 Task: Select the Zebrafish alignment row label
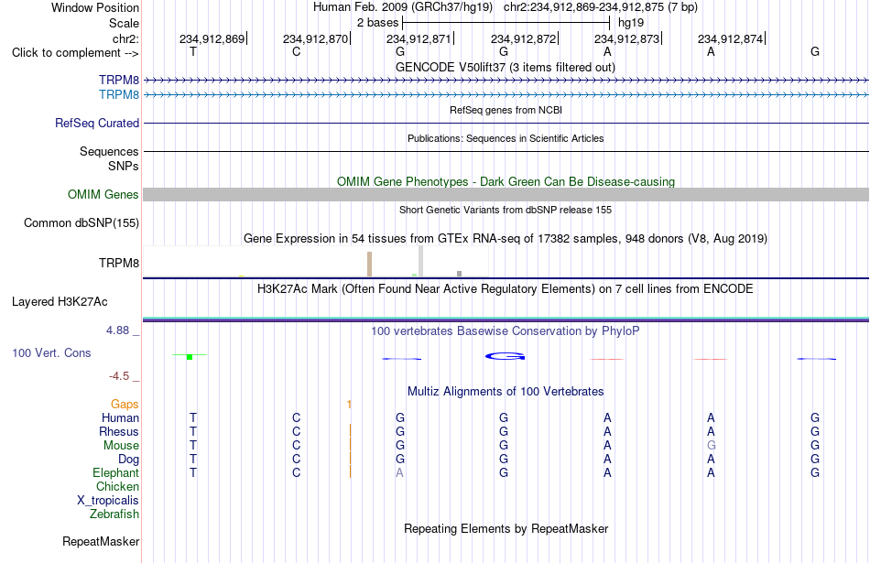point(114,514)
